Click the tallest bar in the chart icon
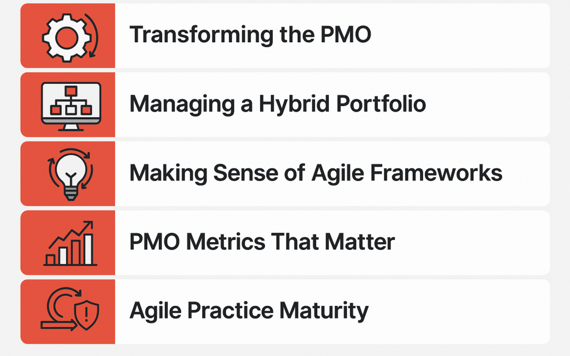The height and width of the screenshot is (356, 570). 88,249
